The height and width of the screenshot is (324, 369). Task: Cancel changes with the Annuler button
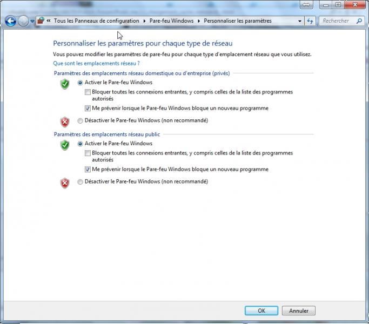point(299,310)
